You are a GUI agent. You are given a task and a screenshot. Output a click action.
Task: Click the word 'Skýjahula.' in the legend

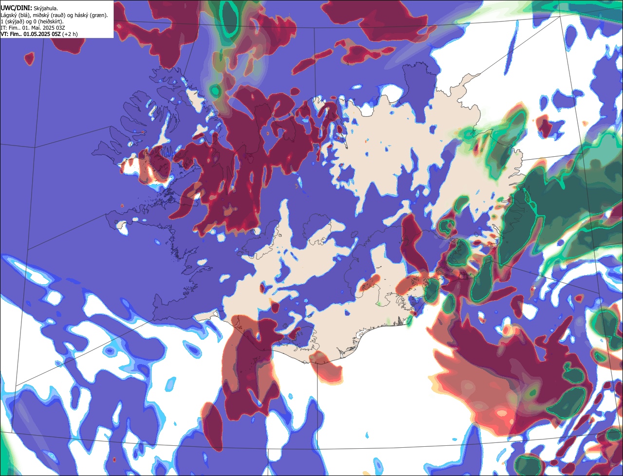point(46,9)
